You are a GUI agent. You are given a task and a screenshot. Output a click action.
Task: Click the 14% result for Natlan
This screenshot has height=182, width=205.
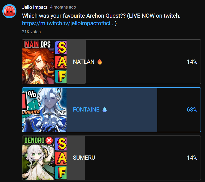(192, 62)
